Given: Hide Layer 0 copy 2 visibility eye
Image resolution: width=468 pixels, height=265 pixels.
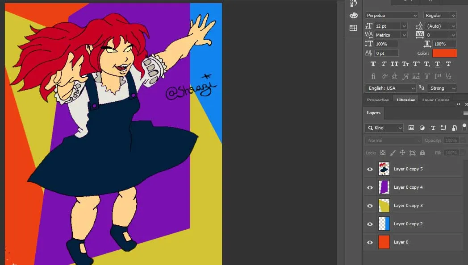Looking at the screenshot, I should coord(370,224).
